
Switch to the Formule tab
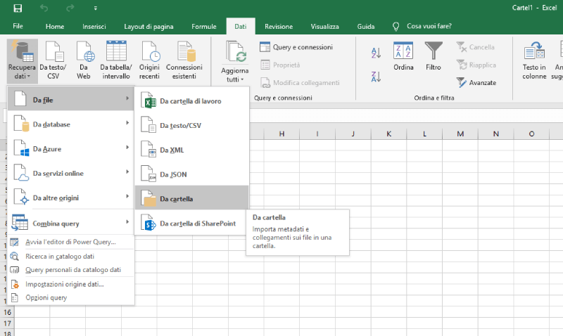[x=203, y=26]
